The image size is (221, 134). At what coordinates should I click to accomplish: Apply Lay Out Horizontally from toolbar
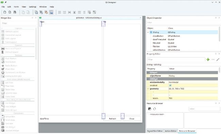pos(60,12)
